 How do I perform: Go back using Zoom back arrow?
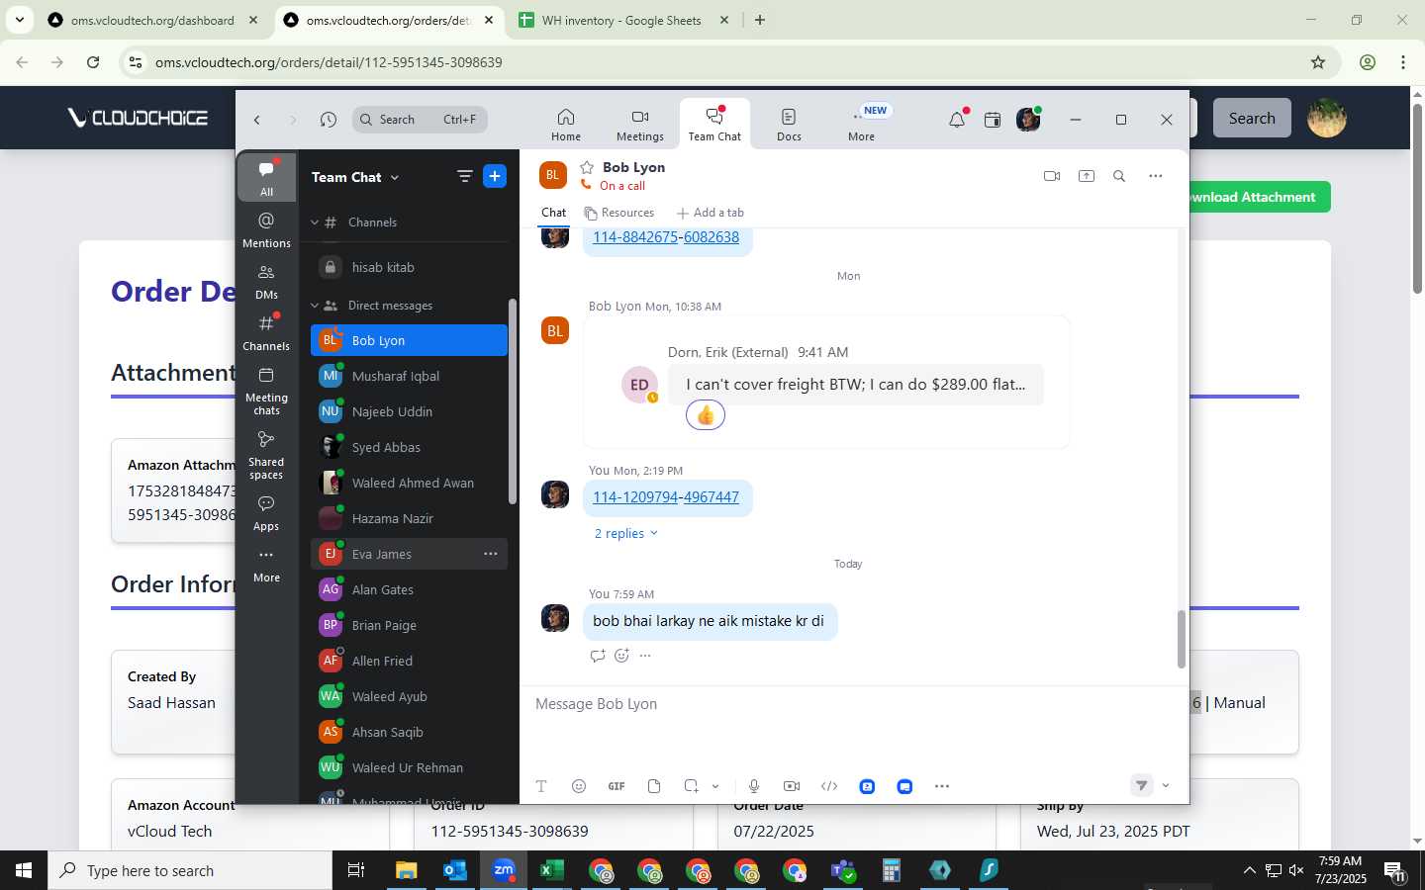point(257,120)
